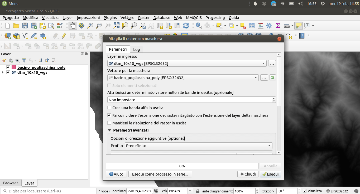Image resolution: width=360 pixels, height=194 pixels.
Task: Open the notification bell in top bar
Action: pyautogui.click(x=255, y=4)
